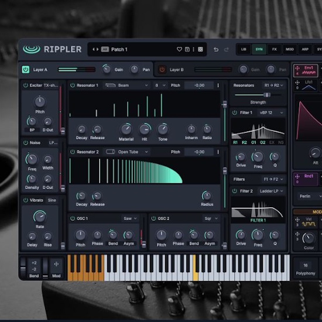
Task: Go to previous patch arrow
Action: (94, 49)
